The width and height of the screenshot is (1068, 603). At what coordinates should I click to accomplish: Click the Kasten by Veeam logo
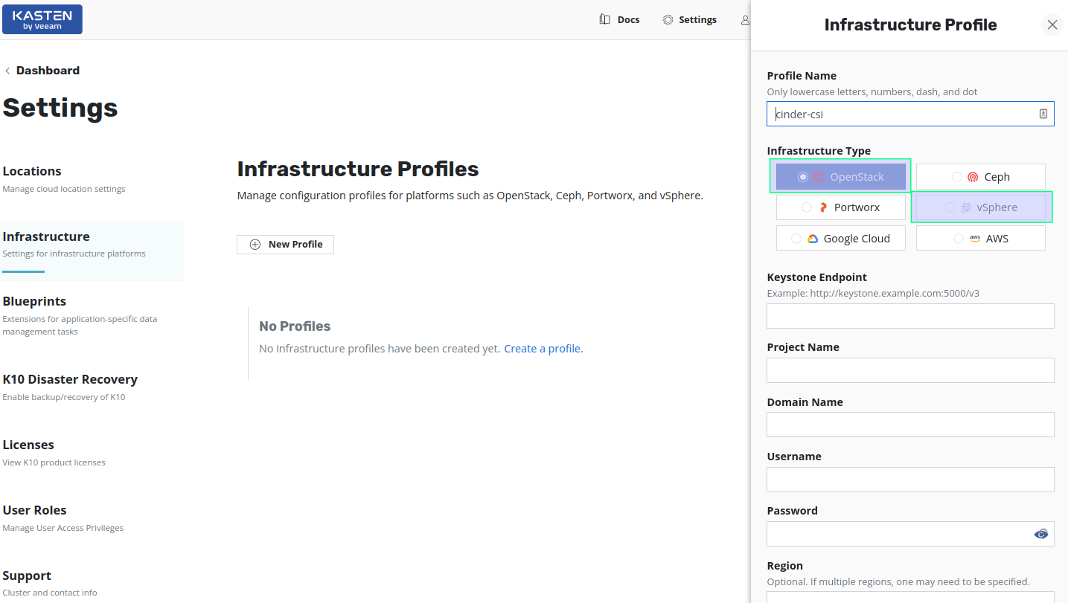[42, 19]
